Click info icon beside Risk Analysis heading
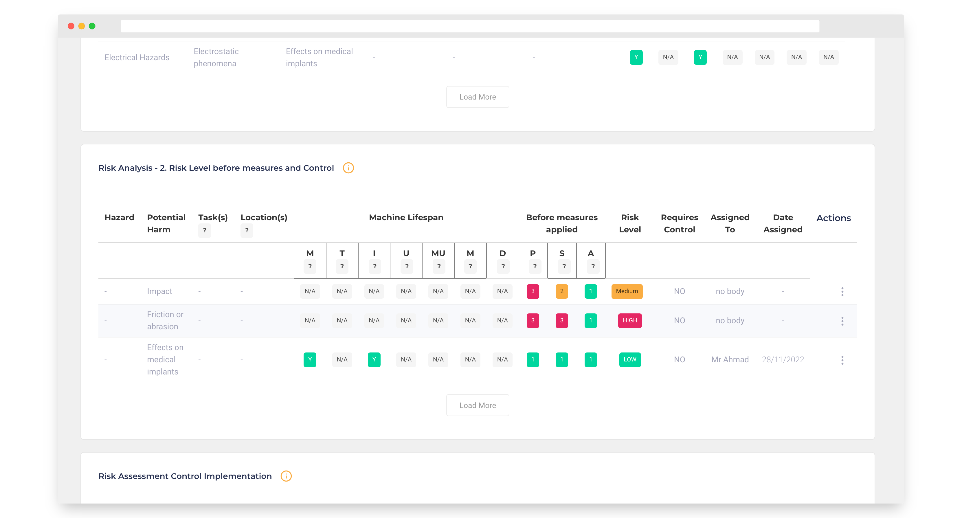The height and width of the screenshot is (518, 962). [x=348, y=168]
